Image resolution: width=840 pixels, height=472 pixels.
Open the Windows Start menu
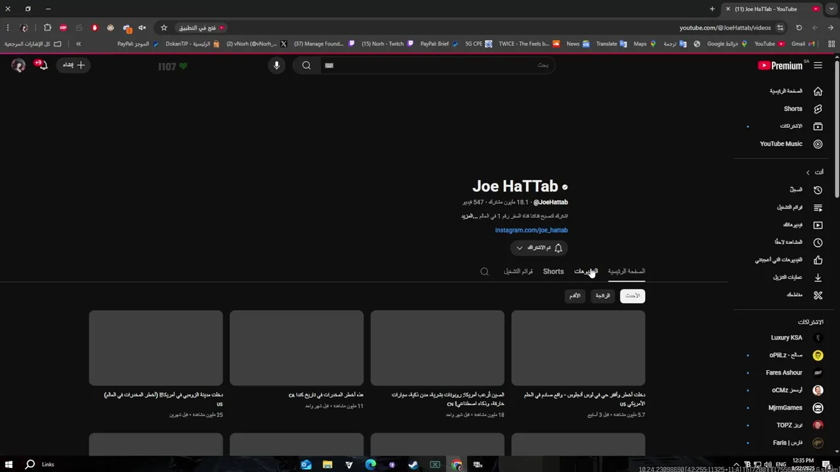click(x=9, y=465)
